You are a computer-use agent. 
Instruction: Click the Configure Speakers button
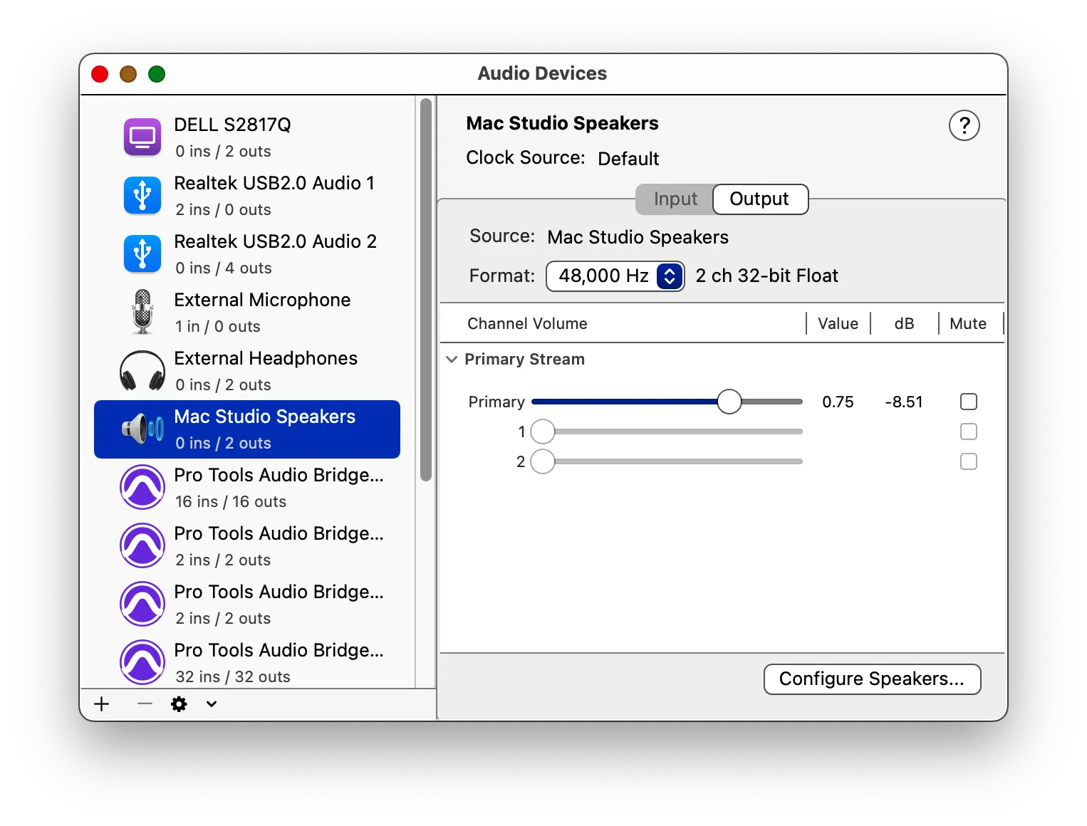[x=872, y=679]
